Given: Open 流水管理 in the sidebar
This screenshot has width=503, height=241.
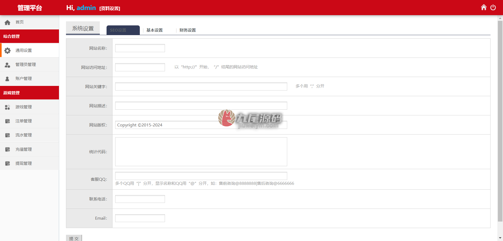Looking at the screenshot, I should [x=29, y=135].
